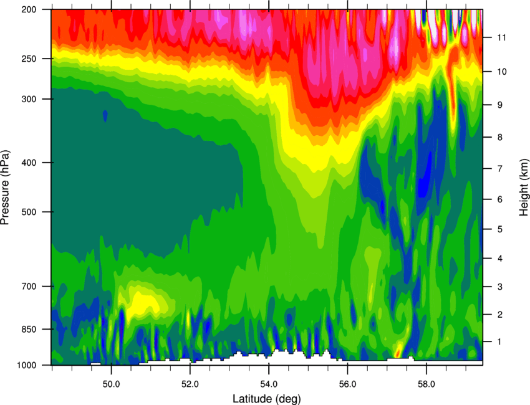Click the 54.0 latitude tick label
The image size is (530, 405).
tap(269, 384)
